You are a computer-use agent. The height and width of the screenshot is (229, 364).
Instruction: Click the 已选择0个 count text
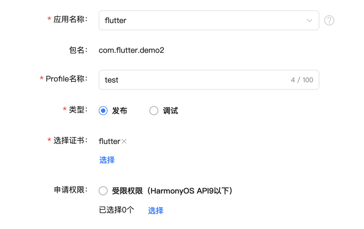pos(116,210)
